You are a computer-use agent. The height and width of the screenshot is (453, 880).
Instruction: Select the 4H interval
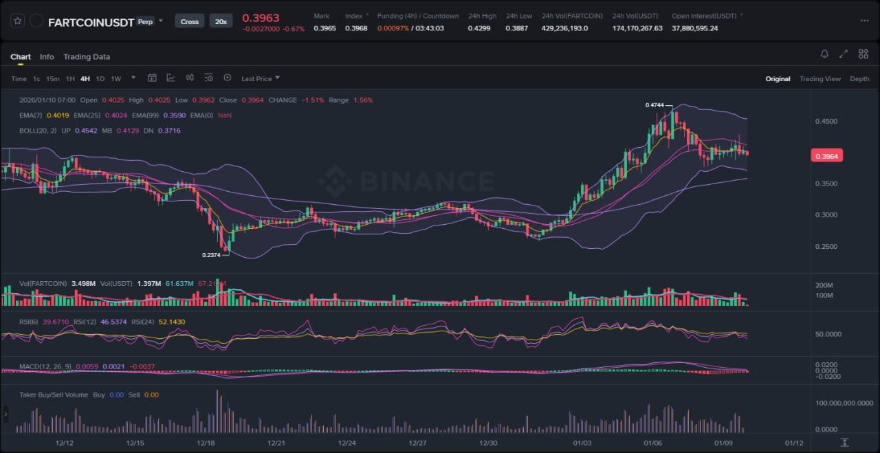pos(85,78)
